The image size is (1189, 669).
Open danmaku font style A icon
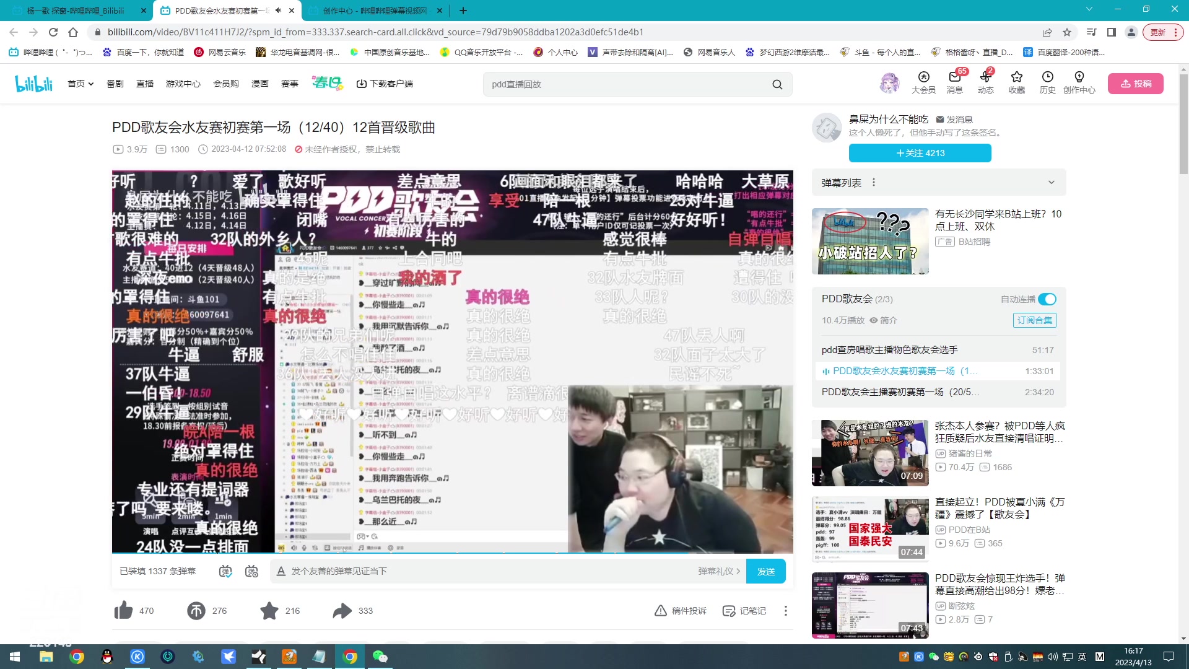click(x=281, y=571)
